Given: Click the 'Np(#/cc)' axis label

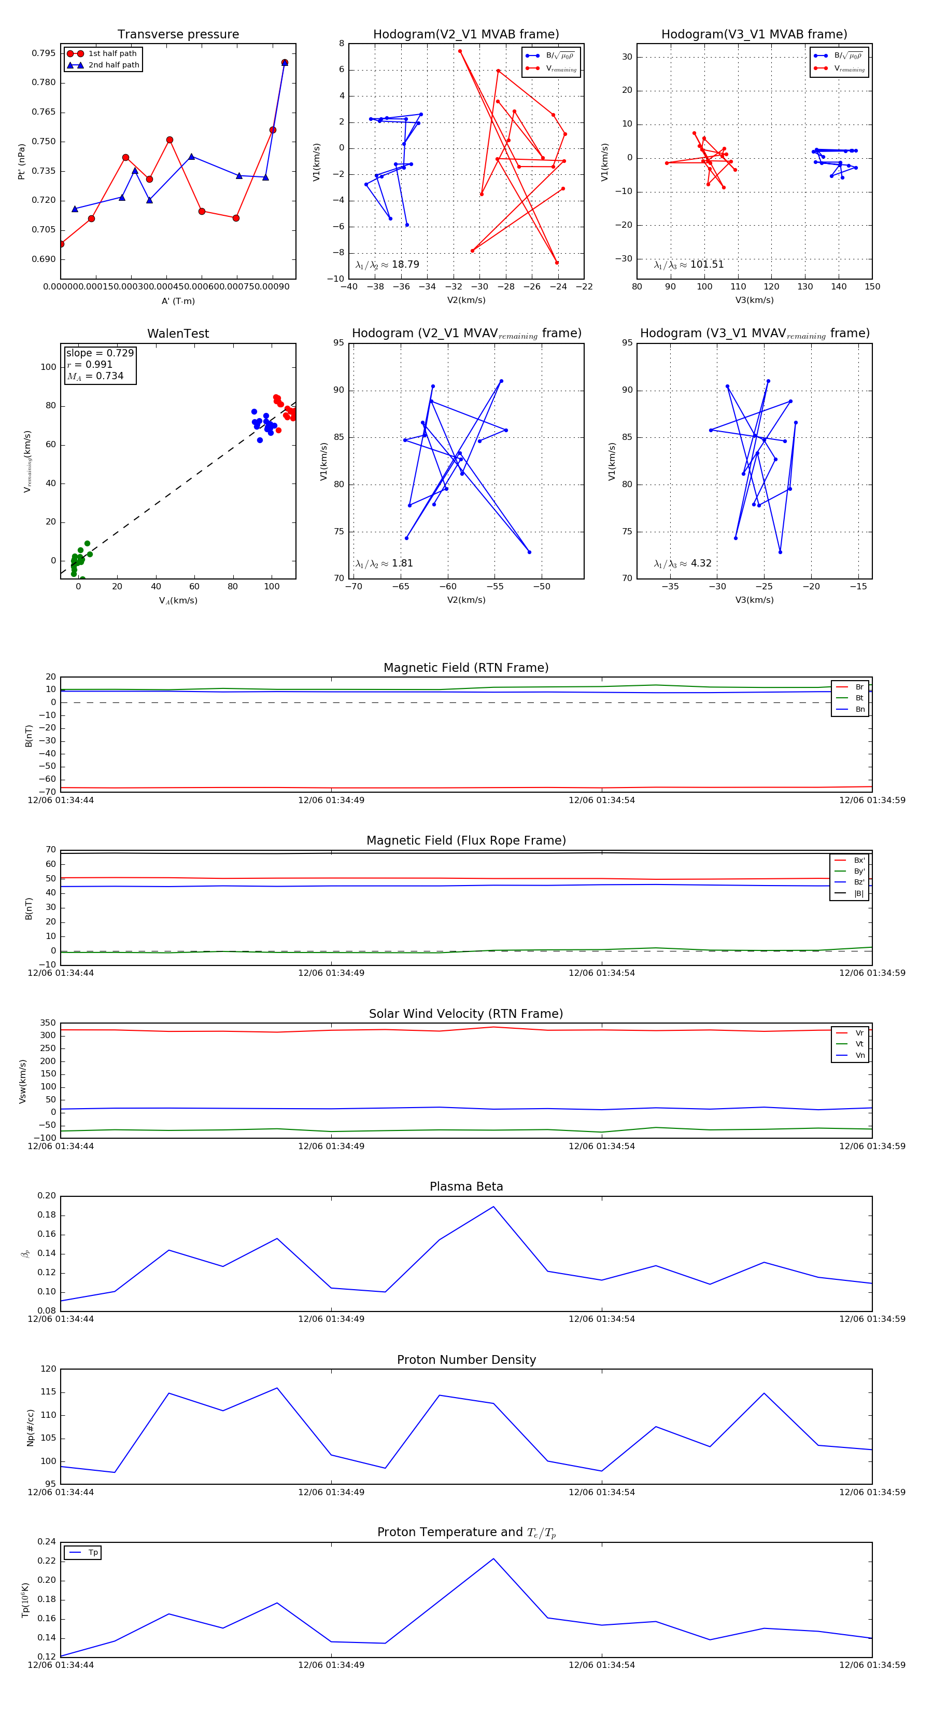Looking at the screenshot, I should (30, 1428).
